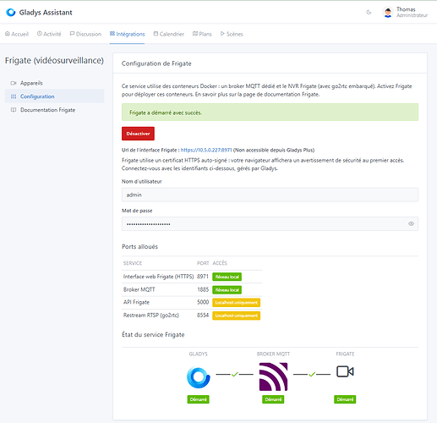Click the purple Broker MQTT icon
The height and width of the screenshot is (423, 437).
tap(273, 376)
